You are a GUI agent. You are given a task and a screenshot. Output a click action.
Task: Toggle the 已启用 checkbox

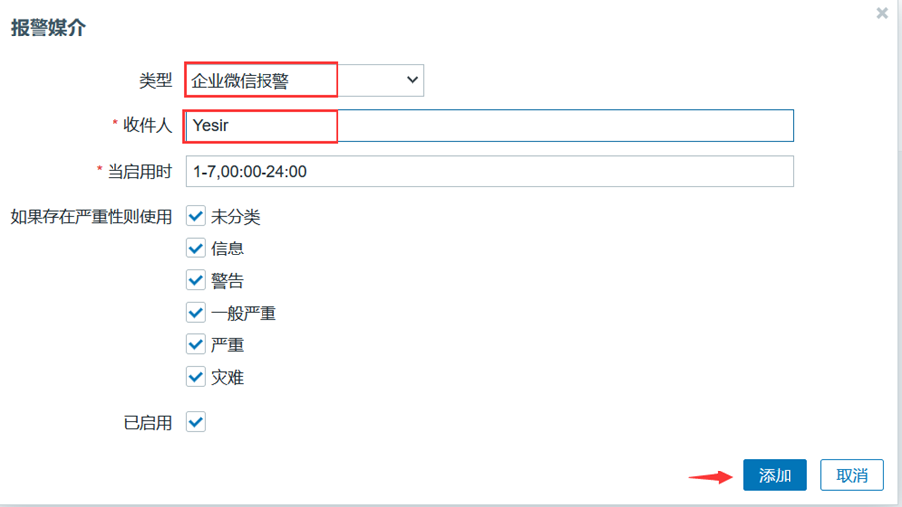(x=195, y=422)
